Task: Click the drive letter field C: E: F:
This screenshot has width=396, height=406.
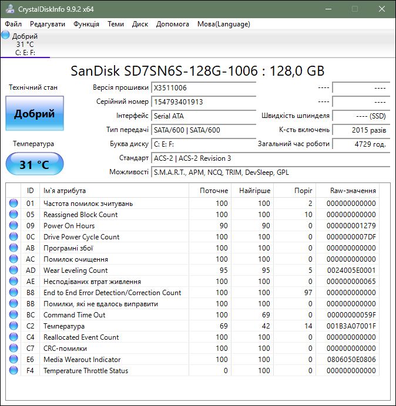Action: pyautogui.click(x=203, y=144)
